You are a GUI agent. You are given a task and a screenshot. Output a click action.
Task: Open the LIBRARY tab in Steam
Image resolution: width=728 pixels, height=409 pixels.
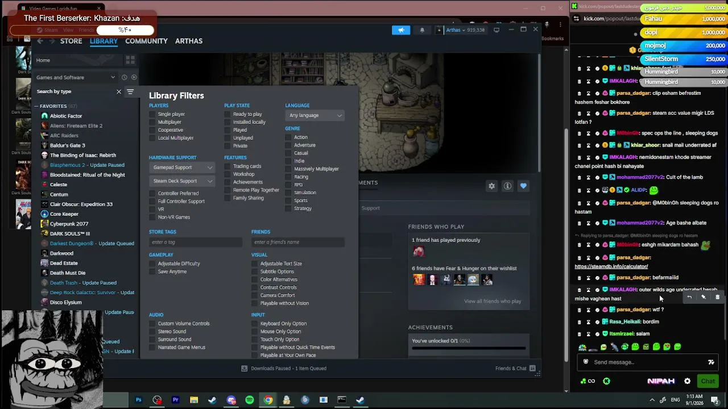coord(104,41)
